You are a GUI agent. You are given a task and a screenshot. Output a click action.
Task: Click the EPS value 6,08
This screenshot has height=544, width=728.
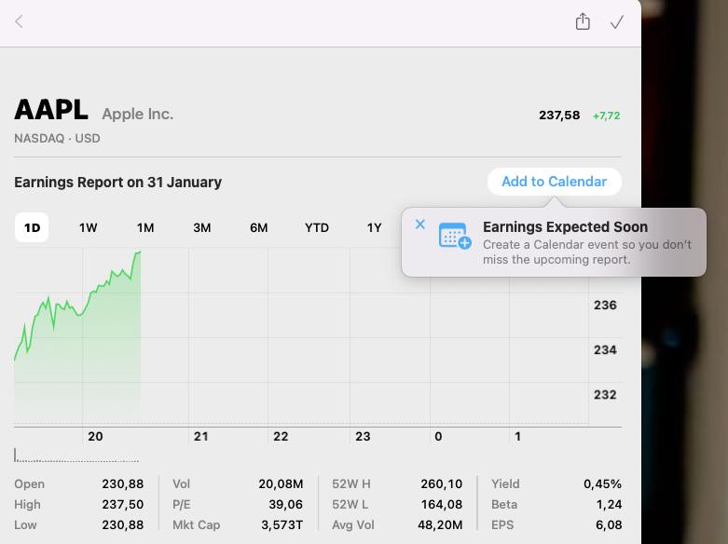(x=608, y=525)
